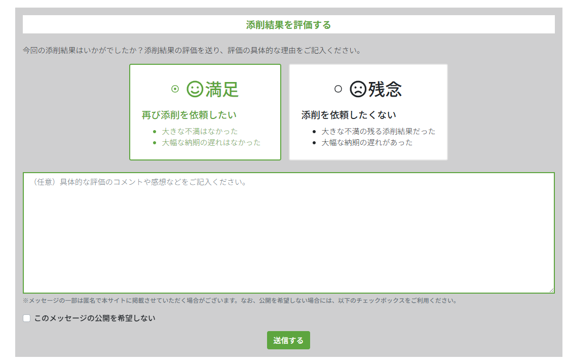
Task: Click inside the comment text area
Action: (288, 233)
